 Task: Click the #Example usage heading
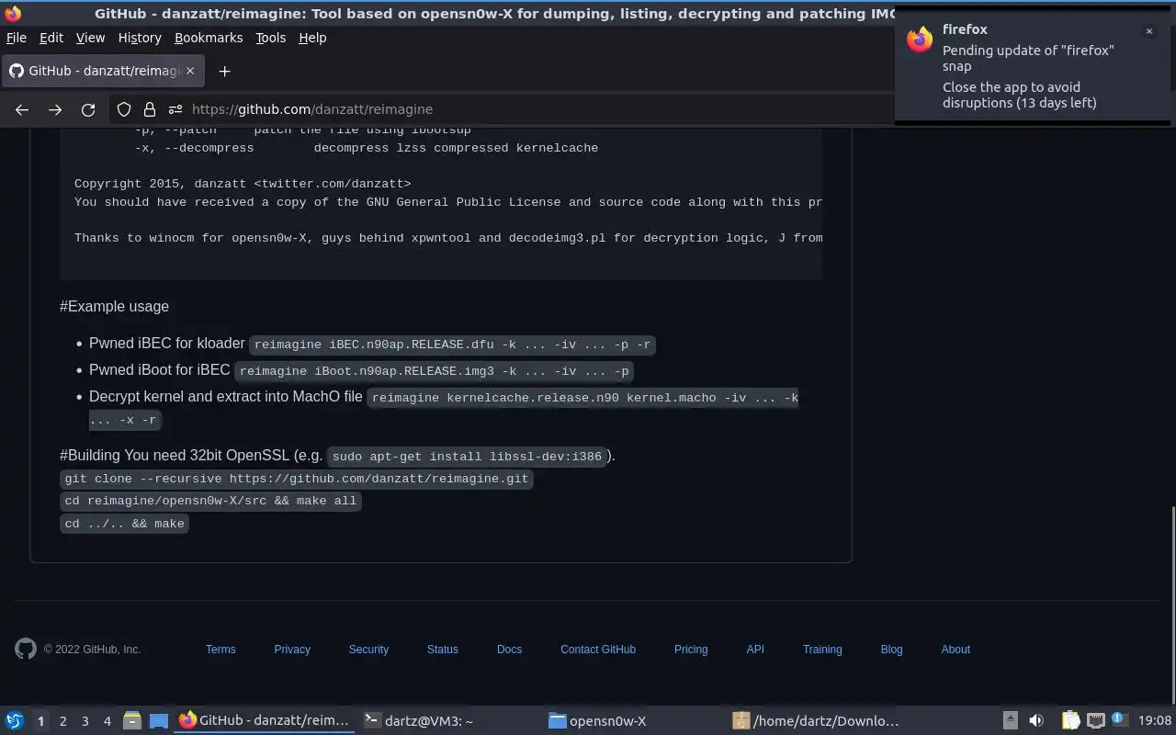pyautogui.click(x=114, y=306)
